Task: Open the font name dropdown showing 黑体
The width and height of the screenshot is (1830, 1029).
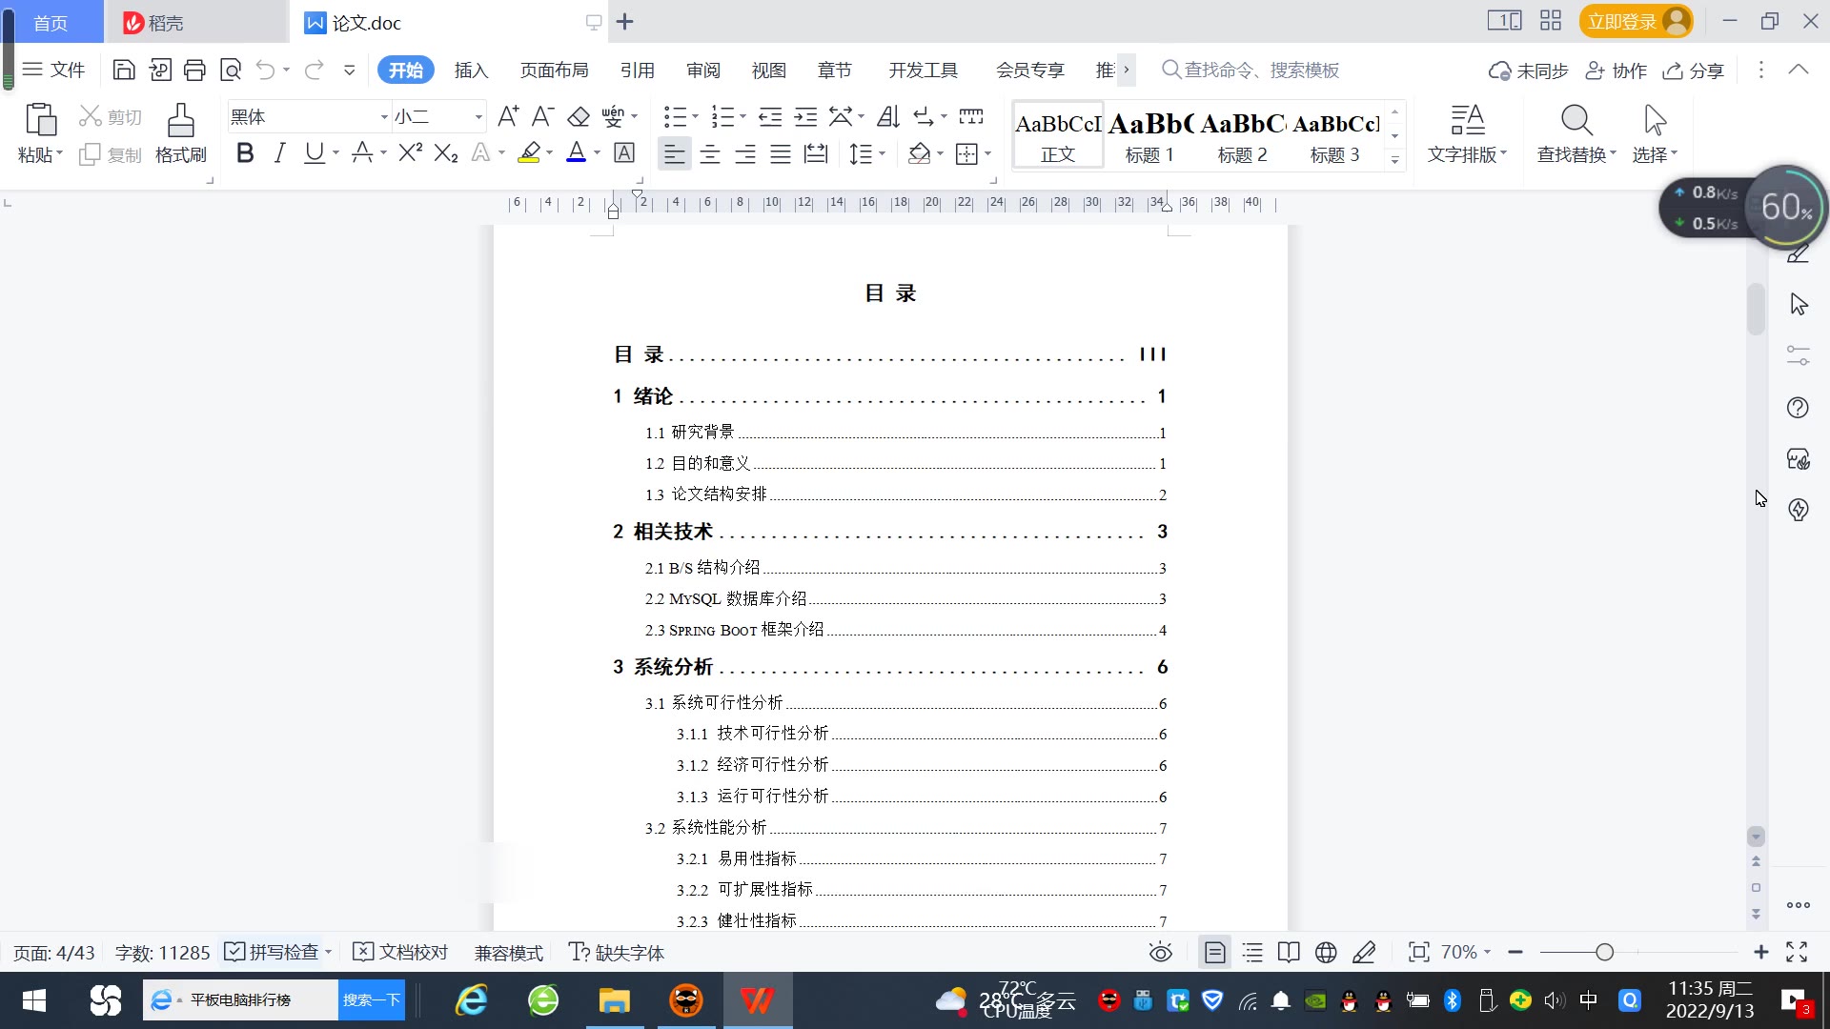Action: point(384,116)
